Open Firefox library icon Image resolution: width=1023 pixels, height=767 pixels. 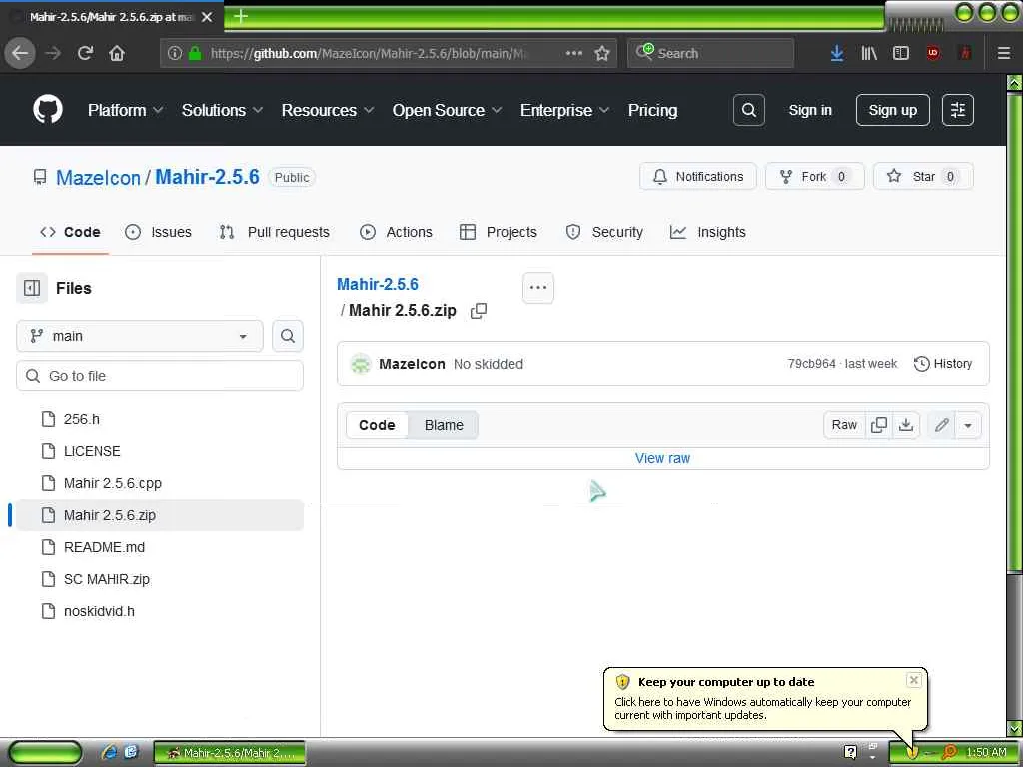coord(869,54)
